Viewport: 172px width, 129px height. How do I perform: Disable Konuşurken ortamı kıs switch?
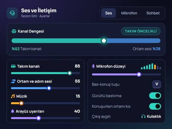pos(155,107)
